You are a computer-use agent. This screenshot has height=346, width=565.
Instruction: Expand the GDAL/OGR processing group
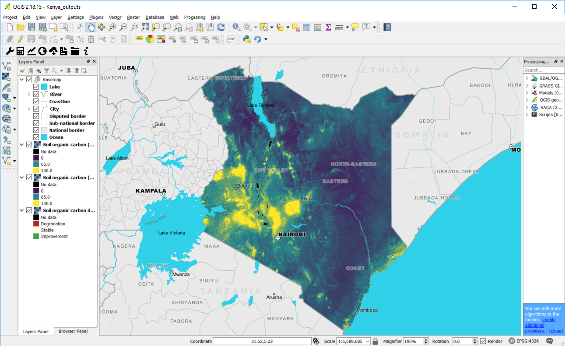coord(527,78)
